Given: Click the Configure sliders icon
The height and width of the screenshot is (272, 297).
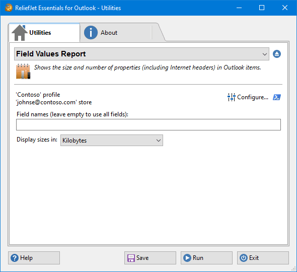Looking at the screenshot, I should [232, 97].
